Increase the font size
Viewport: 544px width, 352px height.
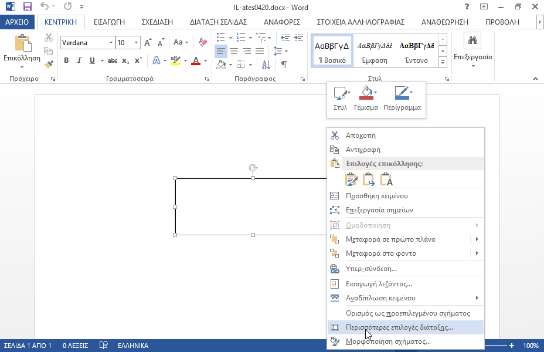(x=148, y=42)
